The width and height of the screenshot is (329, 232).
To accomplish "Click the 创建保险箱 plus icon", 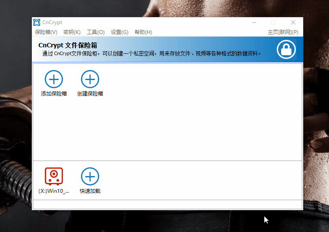I will click(90, 79).
